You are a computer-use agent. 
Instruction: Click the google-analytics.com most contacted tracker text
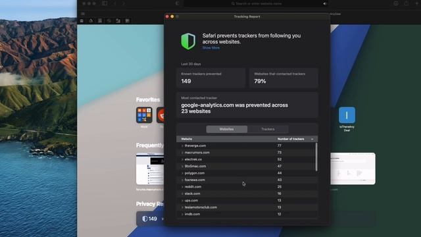234,108
